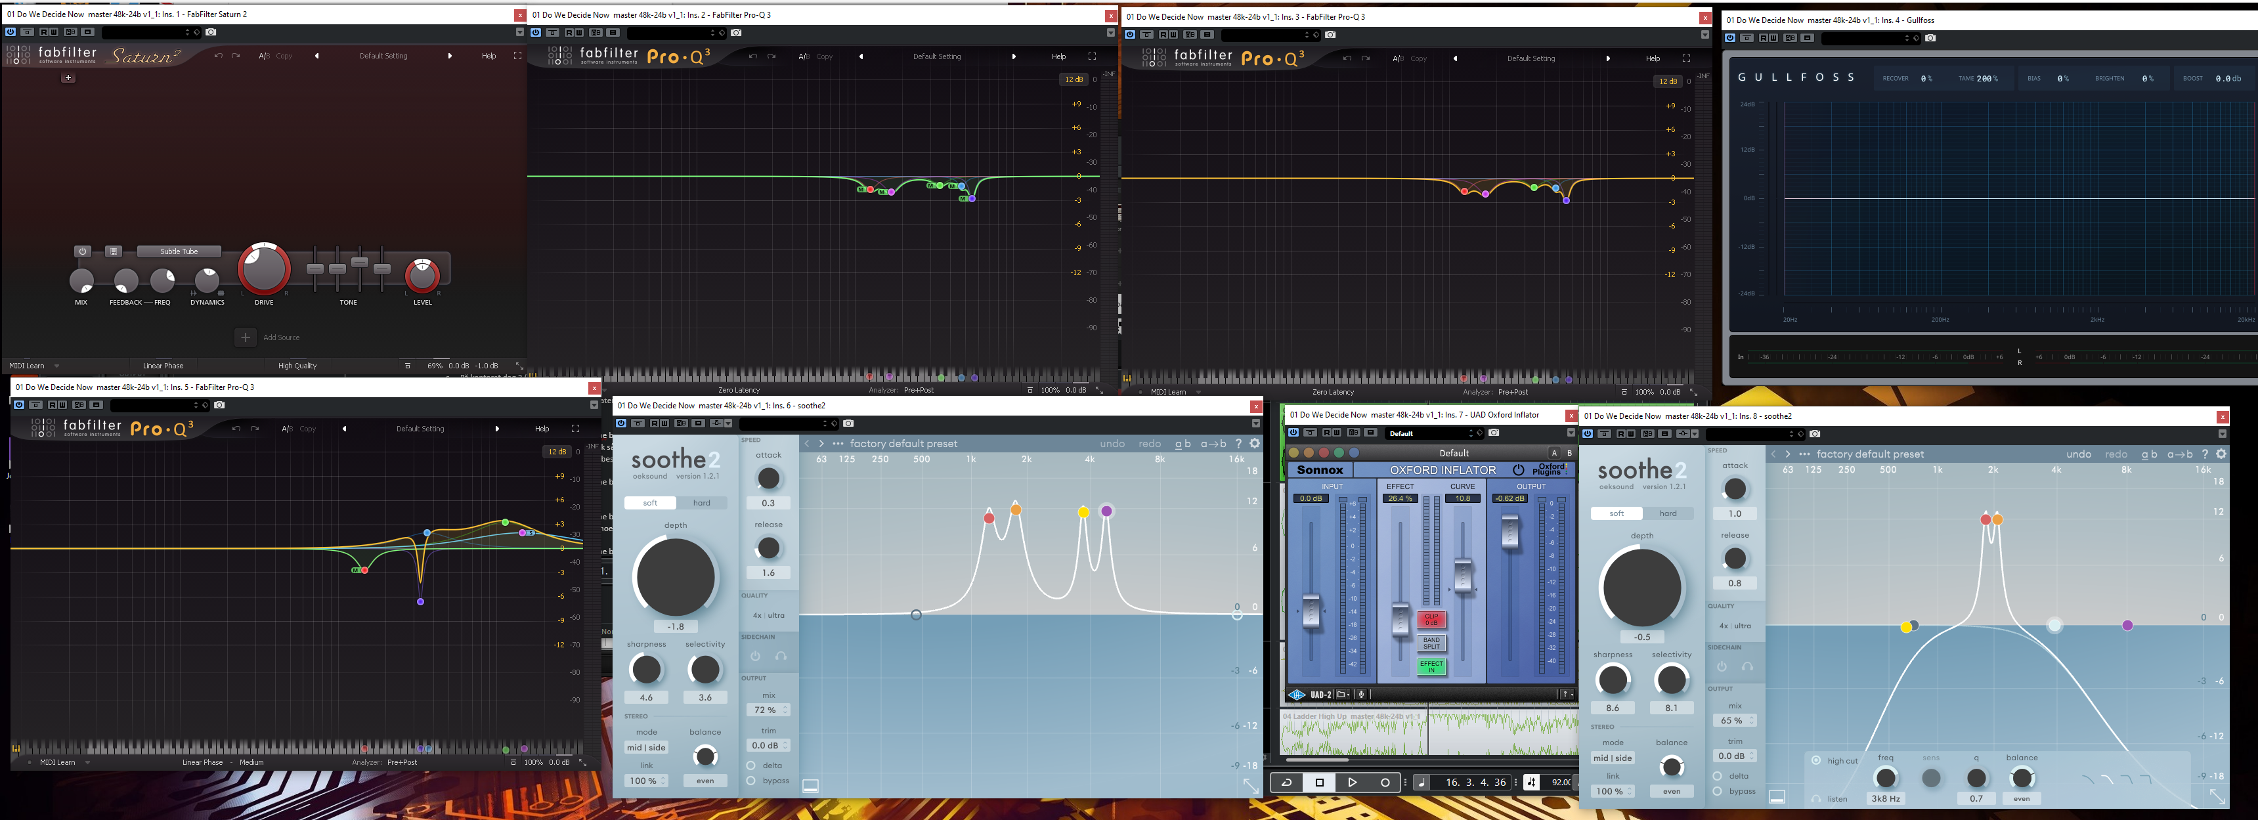Open MIDI Learn dropdown arrow in Saturn 2
This screenshot has height=820, width=2258.
click(x=57, y=366)
